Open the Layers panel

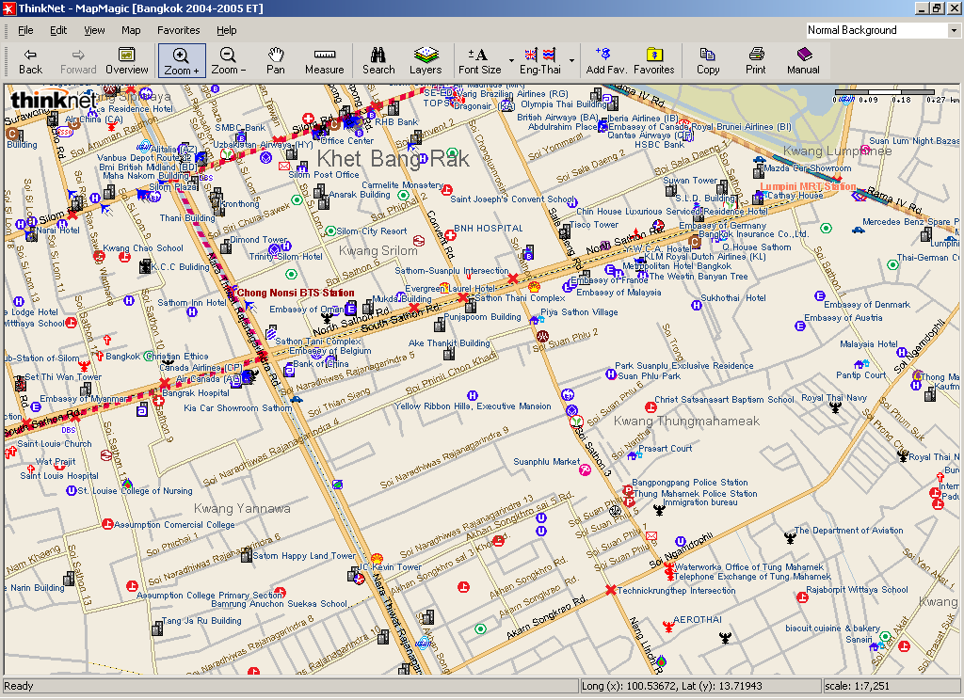[x=426, y=61]
